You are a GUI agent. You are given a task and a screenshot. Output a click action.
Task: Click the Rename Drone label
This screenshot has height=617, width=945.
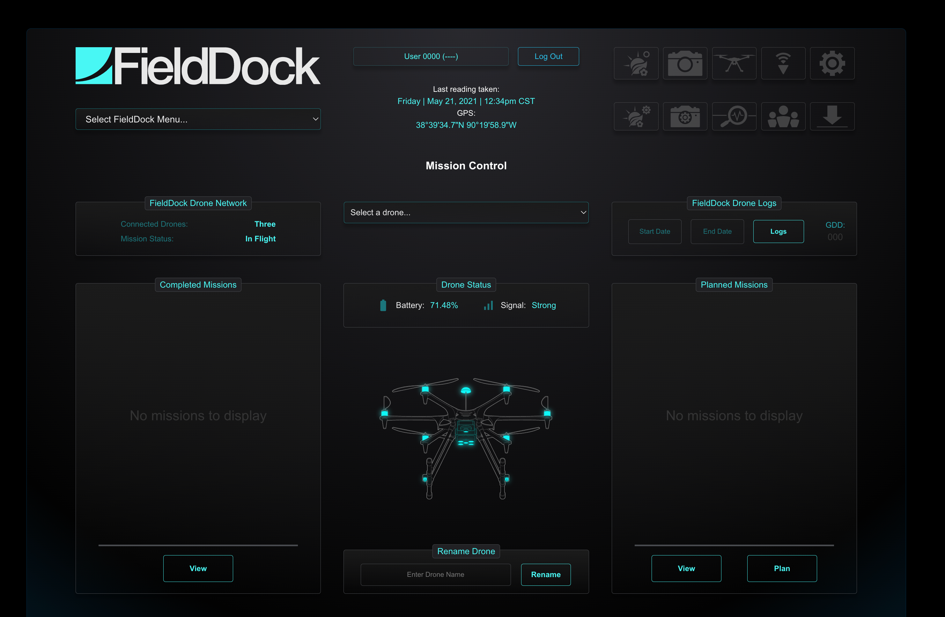[466, 551]
